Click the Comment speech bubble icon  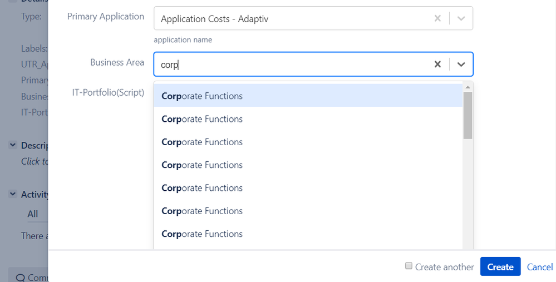21,278
